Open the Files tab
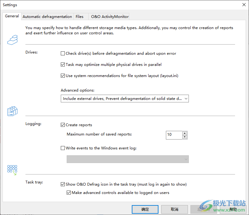This screenshot has width=249, height=215. (x=80, y=17)
